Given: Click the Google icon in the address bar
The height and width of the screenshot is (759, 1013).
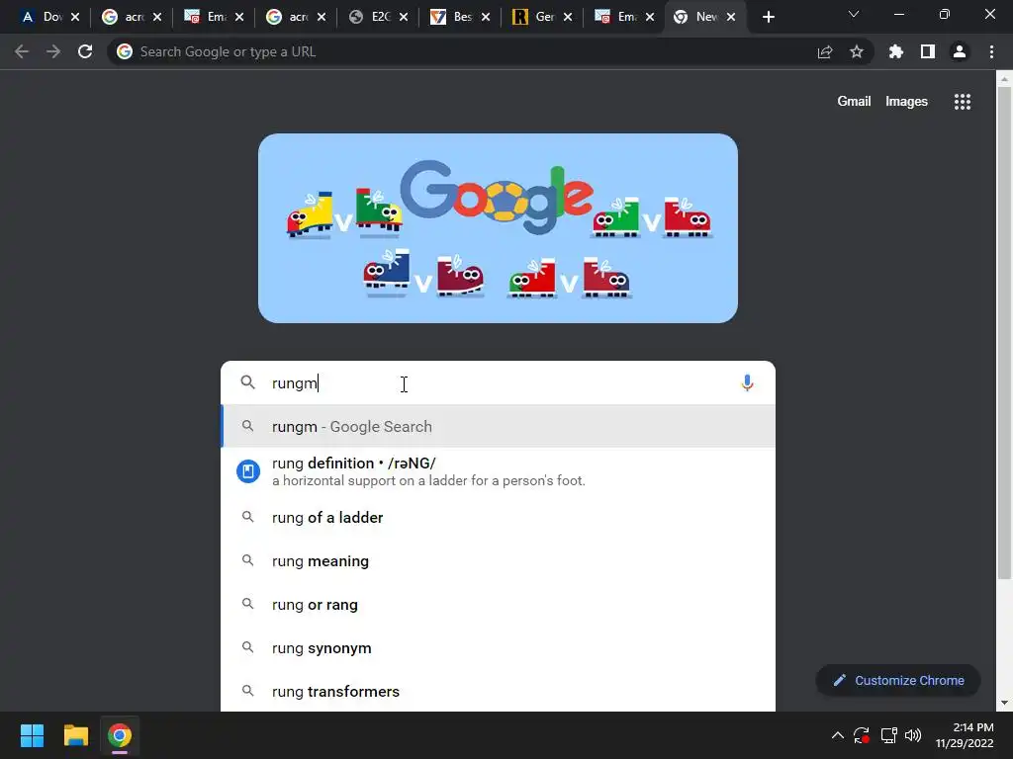Looking at the screenshot, I should pyautogui.click(x=125, y=51).
